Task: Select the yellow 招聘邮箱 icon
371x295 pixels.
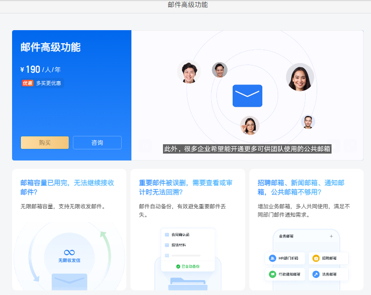Action: click(x=316, y=258)
